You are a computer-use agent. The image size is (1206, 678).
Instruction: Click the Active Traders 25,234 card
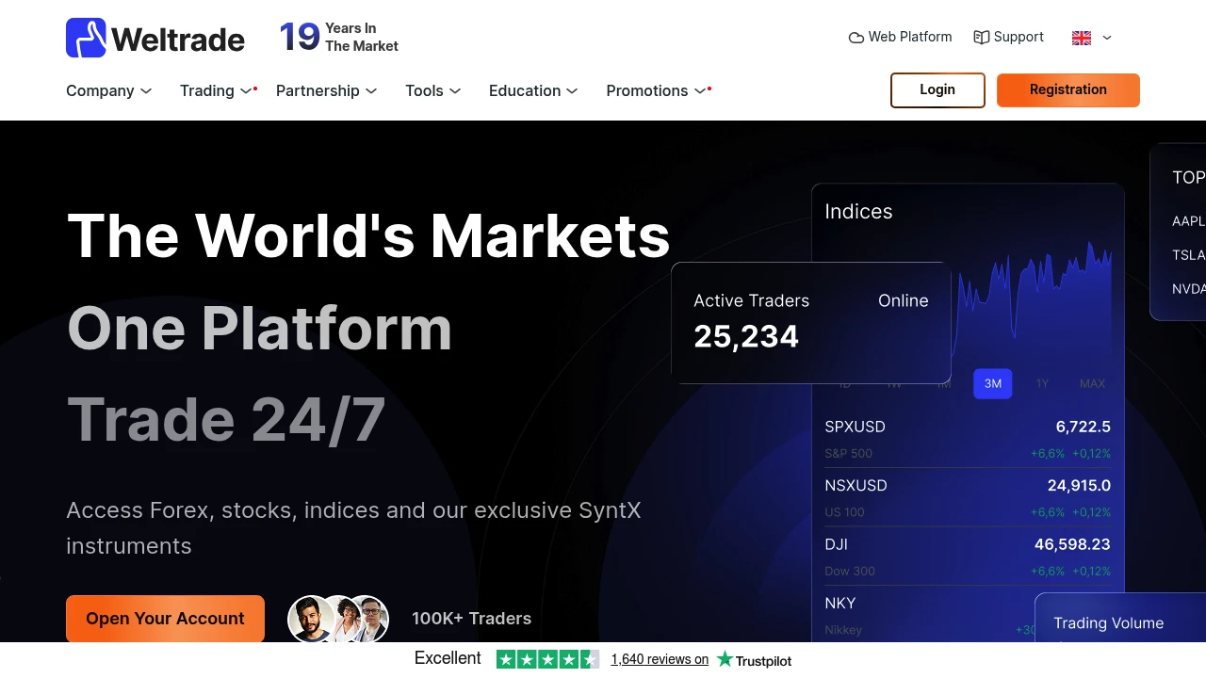click(x=811, y=323)
